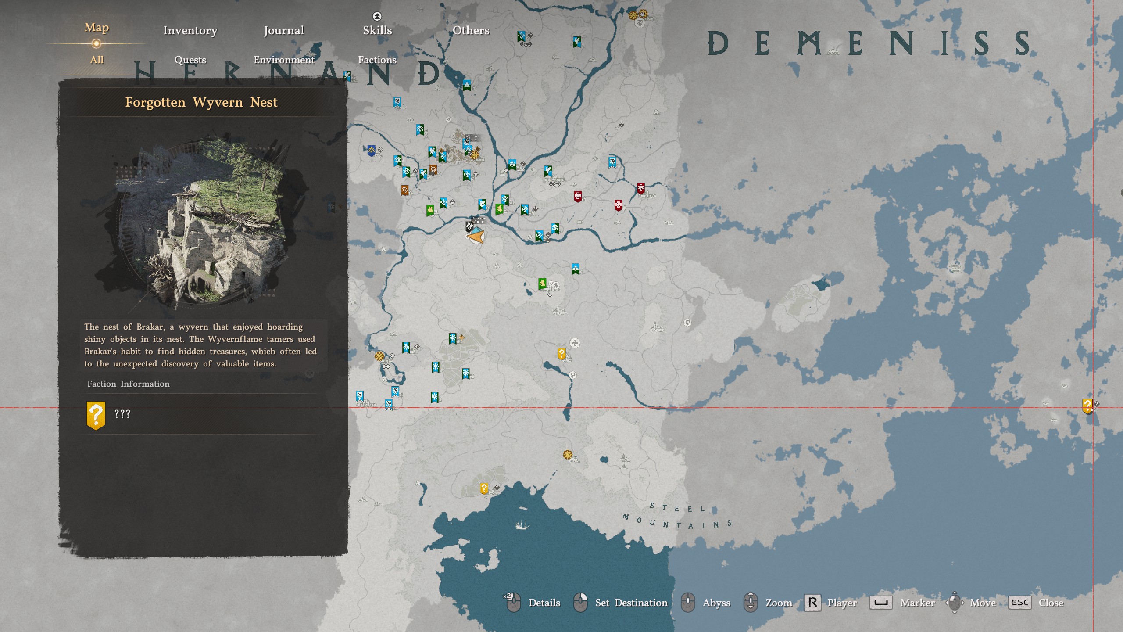Select the yellow question marker at map center
Screen dimensions: 1123x632
[561, 353]
